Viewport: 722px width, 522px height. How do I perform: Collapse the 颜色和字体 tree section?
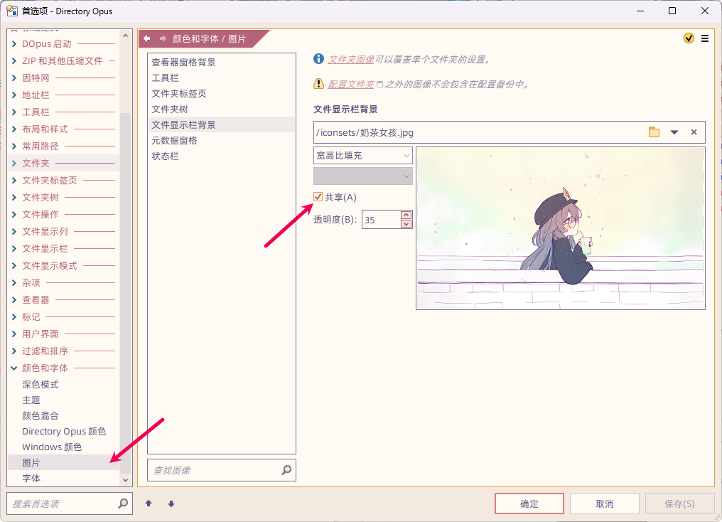click(x=14, y=368)
